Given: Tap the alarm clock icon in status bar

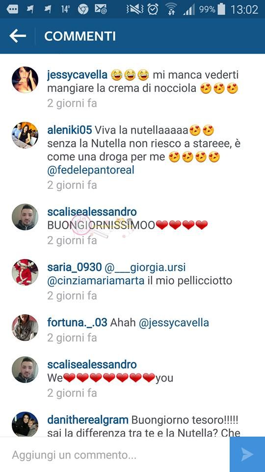Looking at the screenshot, I should tap(153, 9).
